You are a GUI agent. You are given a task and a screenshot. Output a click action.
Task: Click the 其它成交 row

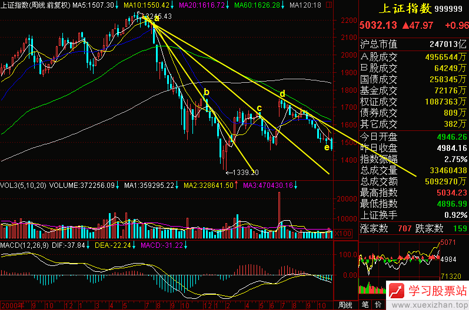pyautogui.click(x=413, y=124)
